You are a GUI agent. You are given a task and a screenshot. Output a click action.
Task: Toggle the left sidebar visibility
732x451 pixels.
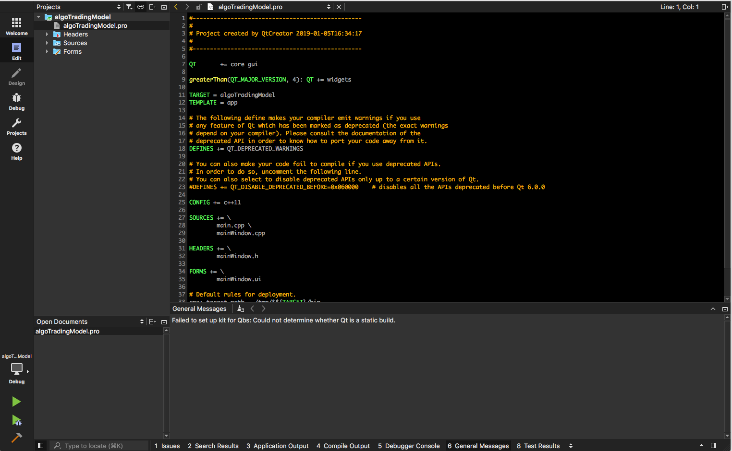(40, 445)
